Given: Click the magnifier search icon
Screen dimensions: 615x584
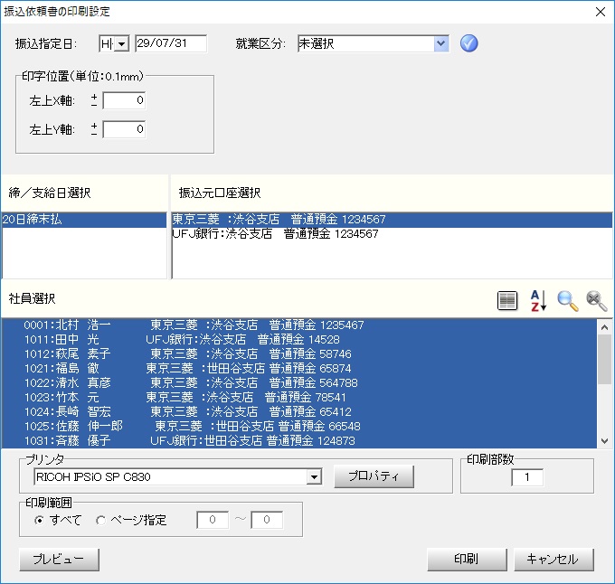Looking at the screenshot, I should 568,301.
